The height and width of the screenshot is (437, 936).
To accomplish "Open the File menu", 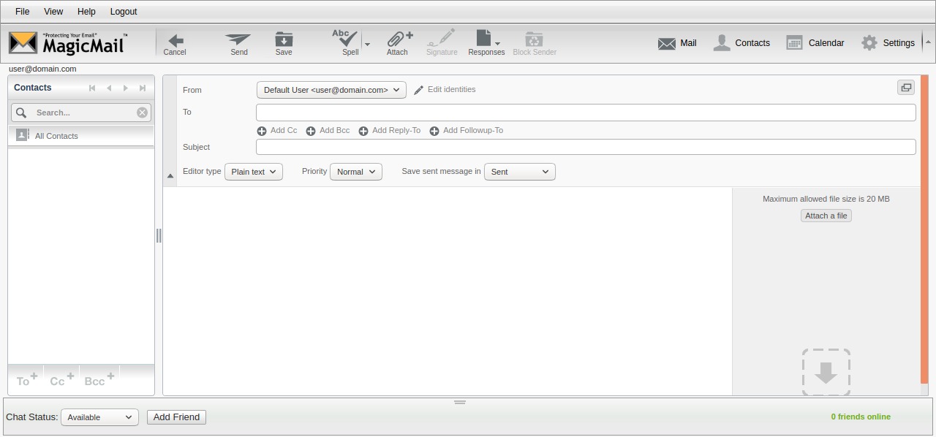I will [23, 12].
